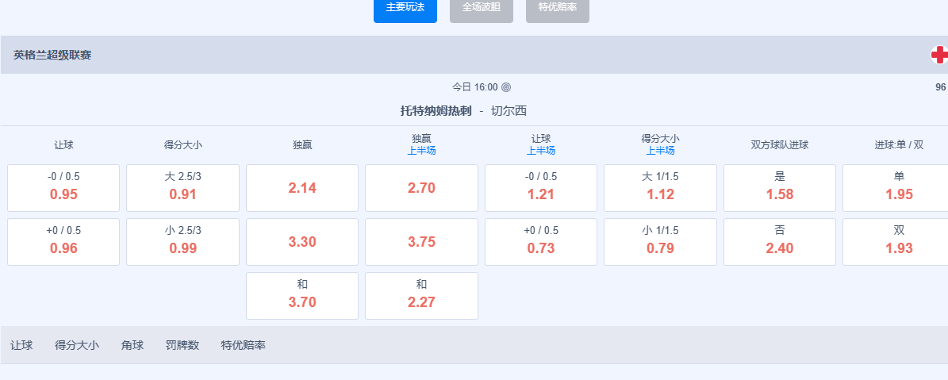Click the 进球:单 / 双 column header

[899, 144]
